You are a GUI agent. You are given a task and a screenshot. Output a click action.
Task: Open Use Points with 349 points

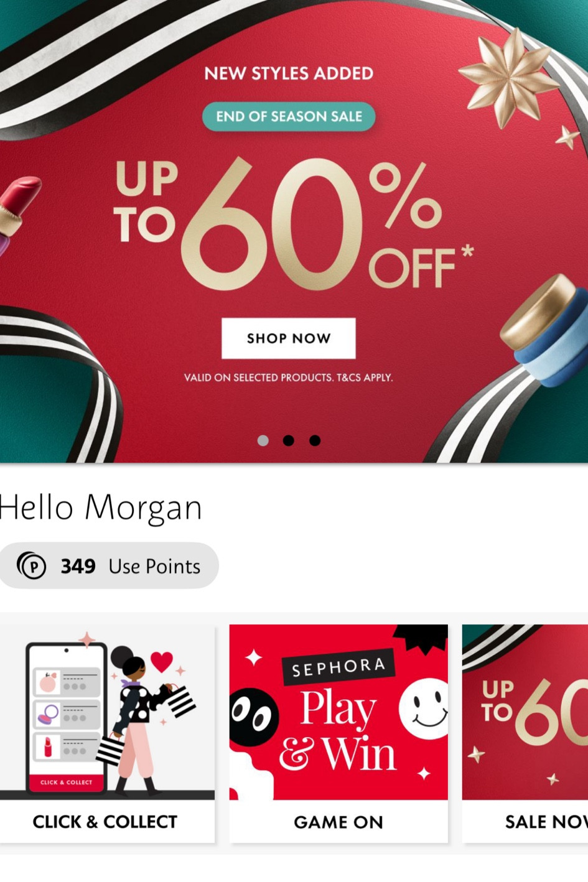[x=109, y=566]
